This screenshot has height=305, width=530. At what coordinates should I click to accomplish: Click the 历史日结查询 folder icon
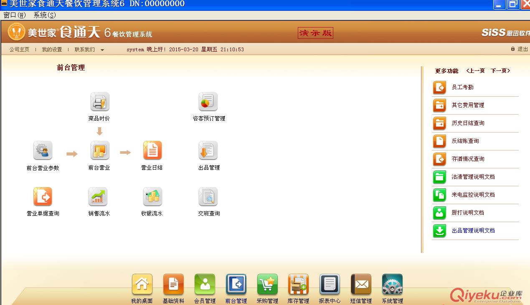pos(439,123)
